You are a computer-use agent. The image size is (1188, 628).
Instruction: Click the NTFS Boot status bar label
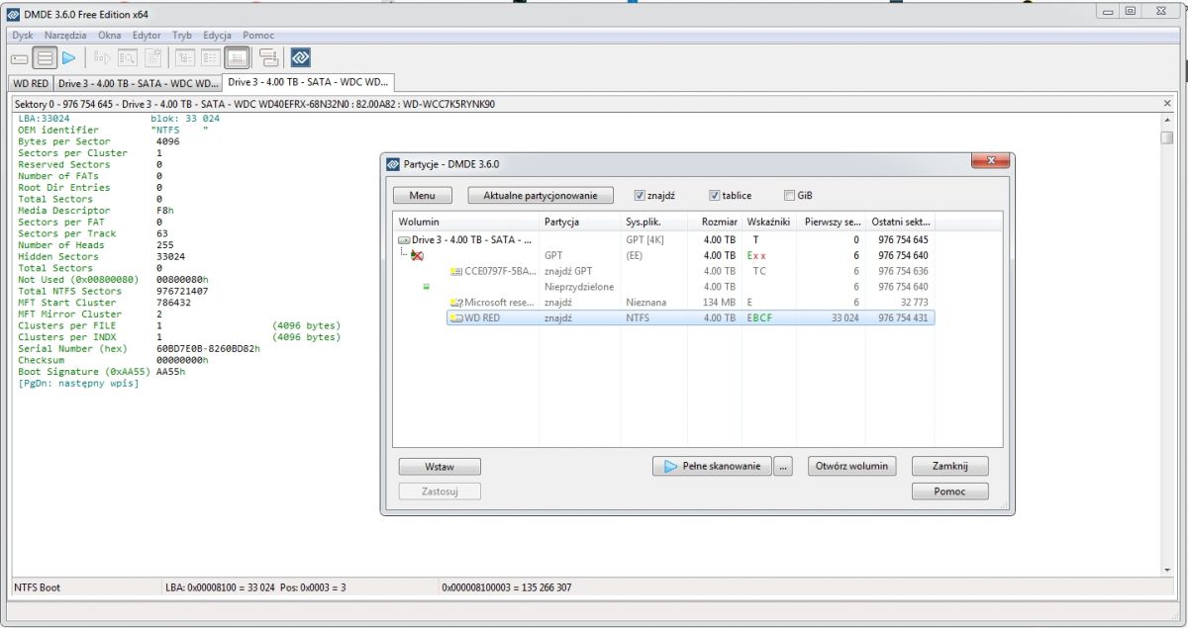[x=38, y=587]
